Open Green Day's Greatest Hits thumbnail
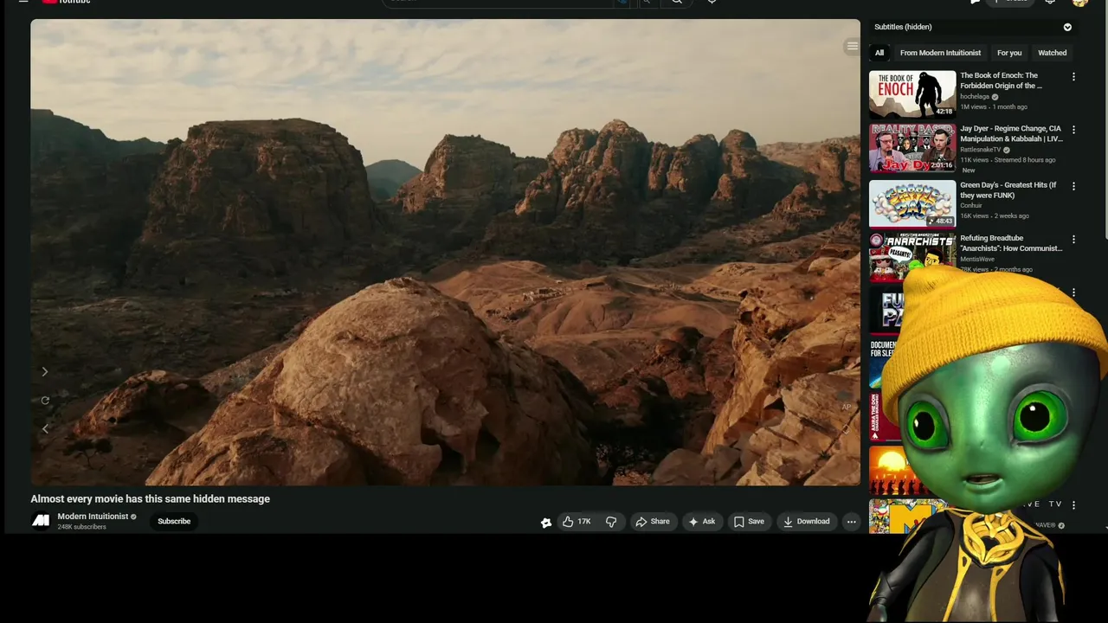This screenshot has height=623, width=1108. [912, 203]
